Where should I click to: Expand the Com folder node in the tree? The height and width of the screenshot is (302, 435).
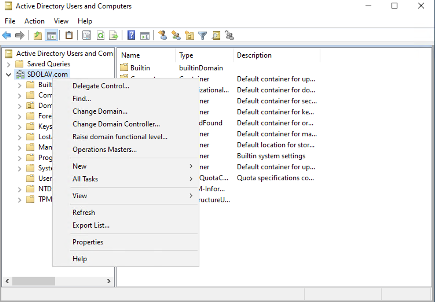click(x=19, y=96)
